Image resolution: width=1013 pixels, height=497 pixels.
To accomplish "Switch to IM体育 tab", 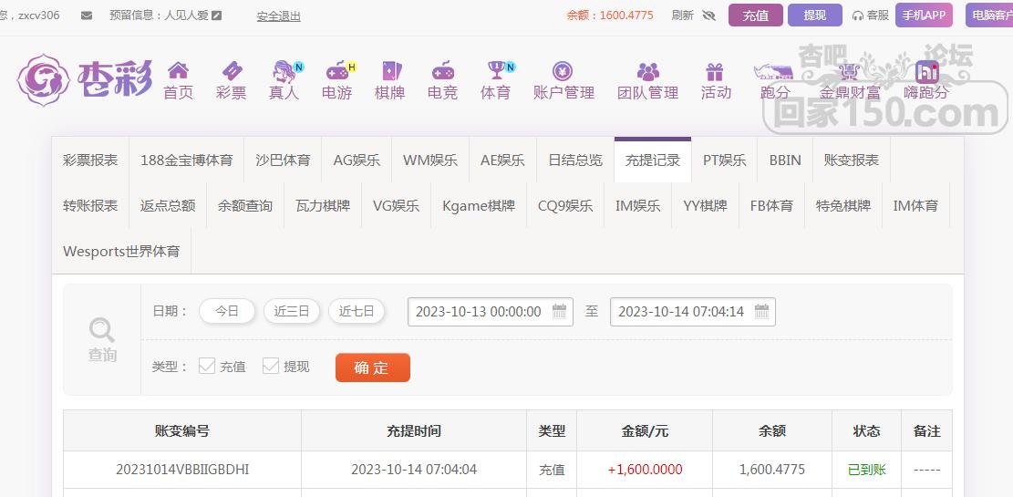I will coord(916,205).
